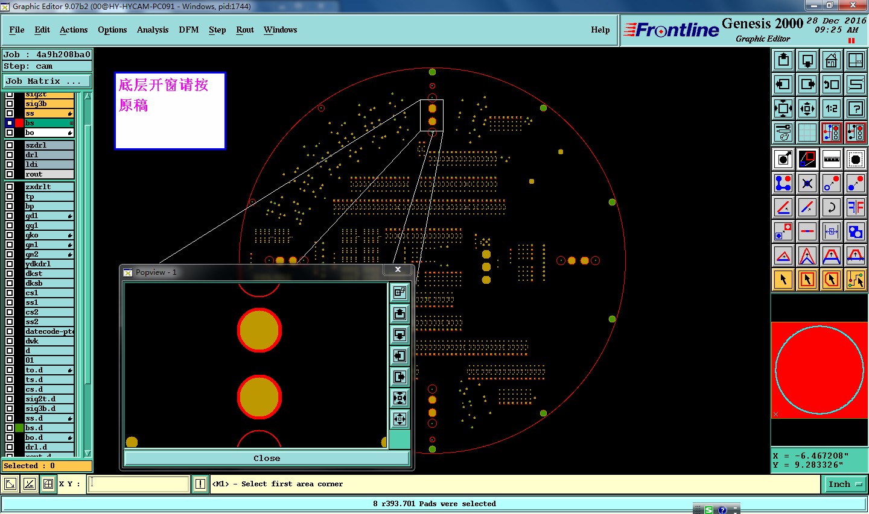Viewport: 869px width, 514px height.
Task: Click the wrench and palette settings icon
Action: [783, 133]
